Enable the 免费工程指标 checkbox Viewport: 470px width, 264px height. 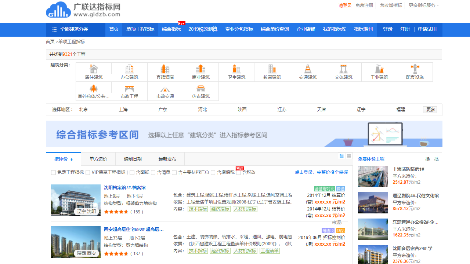[x=53, y=172]
